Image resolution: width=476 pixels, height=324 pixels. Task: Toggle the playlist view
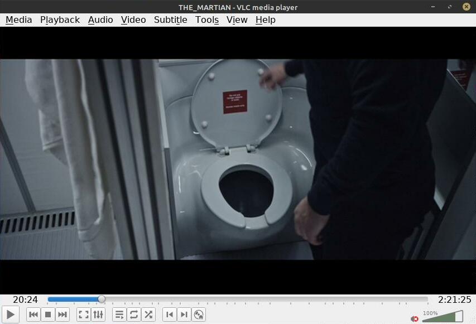[119, 315]
